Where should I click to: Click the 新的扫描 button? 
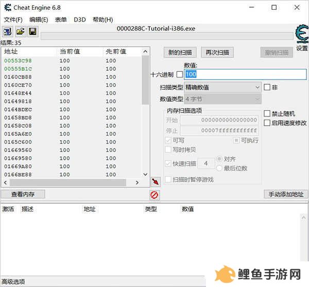pyautogui.click(x=180, y=52)
